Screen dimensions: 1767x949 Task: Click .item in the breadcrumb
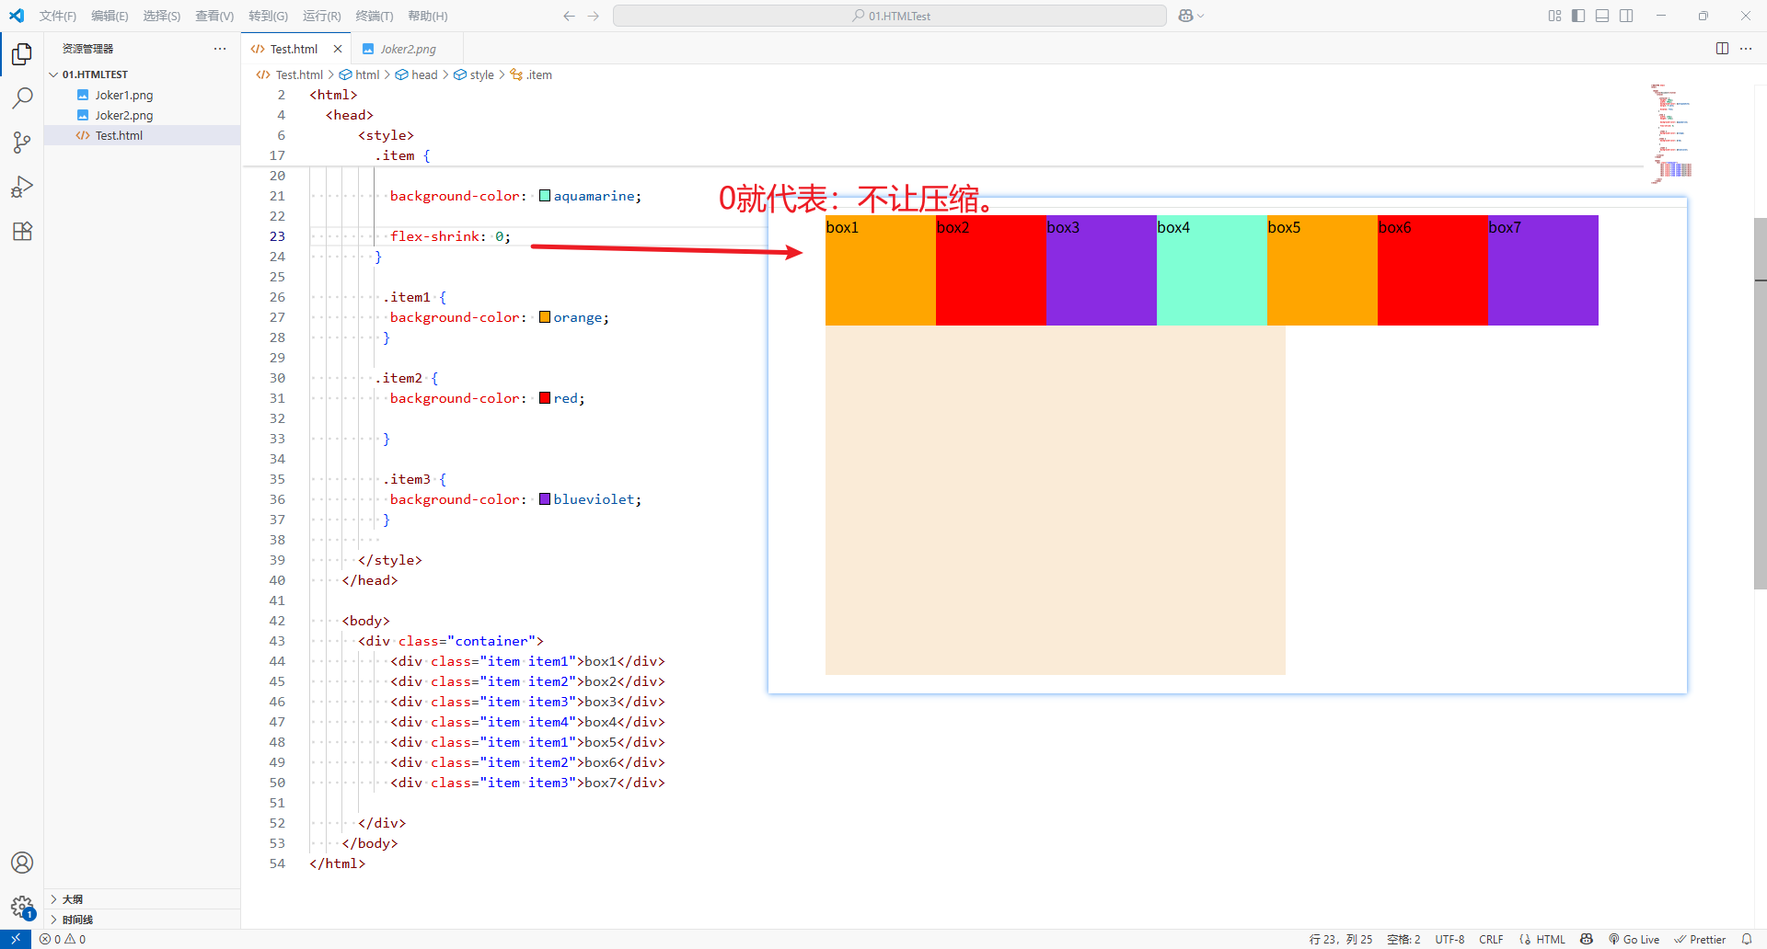539,74
